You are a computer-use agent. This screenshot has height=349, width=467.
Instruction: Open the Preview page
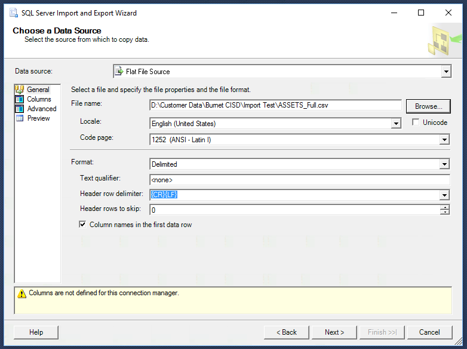[38, 118]
